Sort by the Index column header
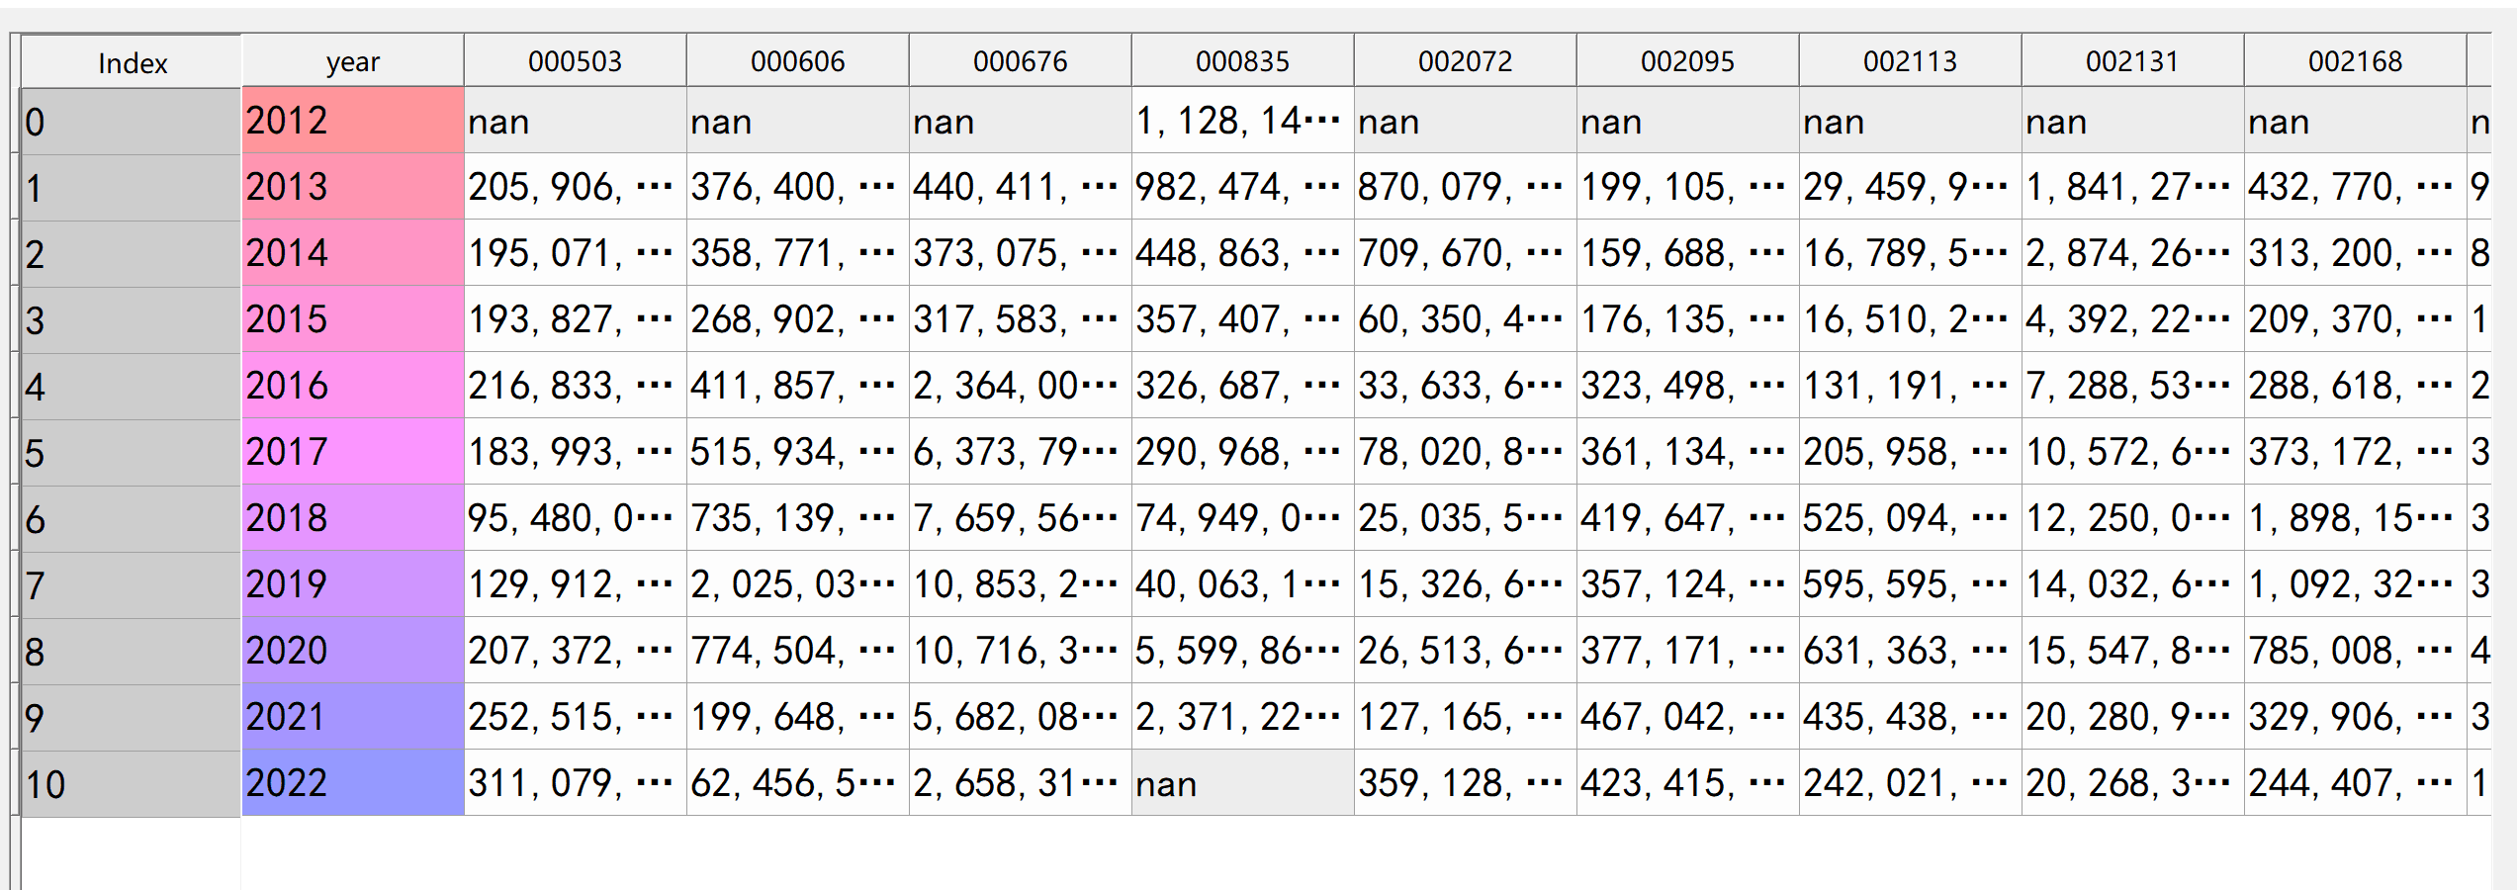Image resolution: width=2517 pixels, height=890 pixels. tap(132, 61)
